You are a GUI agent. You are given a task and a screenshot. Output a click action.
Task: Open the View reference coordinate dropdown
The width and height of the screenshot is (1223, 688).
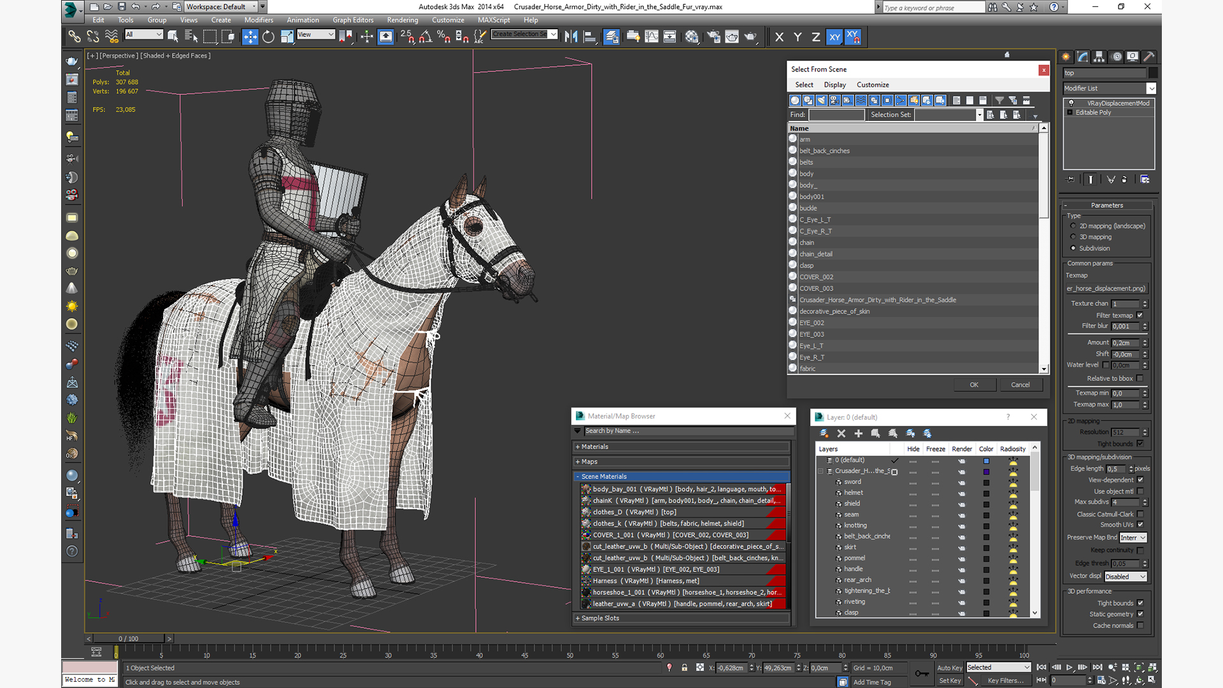coord(316,34)
